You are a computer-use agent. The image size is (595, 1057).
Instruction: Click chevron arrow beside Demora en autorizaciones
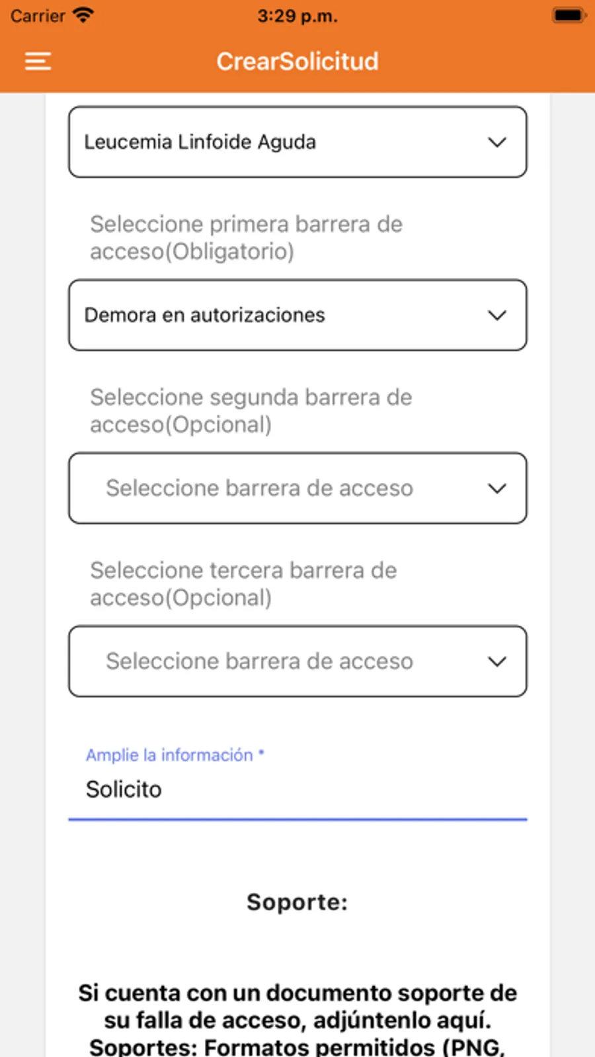pyautogui.click(x=497, y=316)
